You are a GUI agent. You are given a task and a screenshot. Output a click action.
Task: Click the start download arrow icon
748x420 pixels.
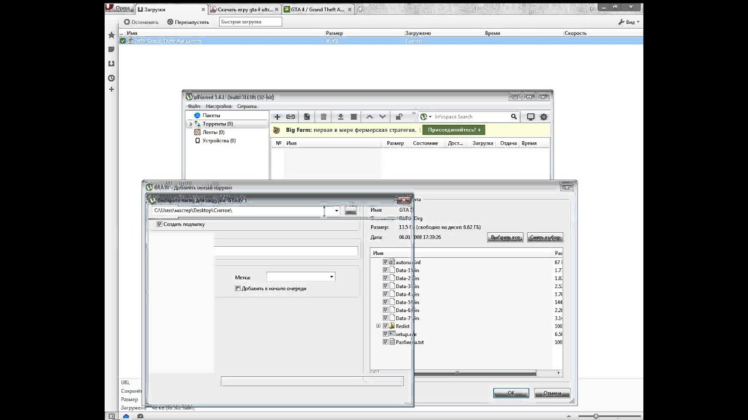[x=341, y=117]
